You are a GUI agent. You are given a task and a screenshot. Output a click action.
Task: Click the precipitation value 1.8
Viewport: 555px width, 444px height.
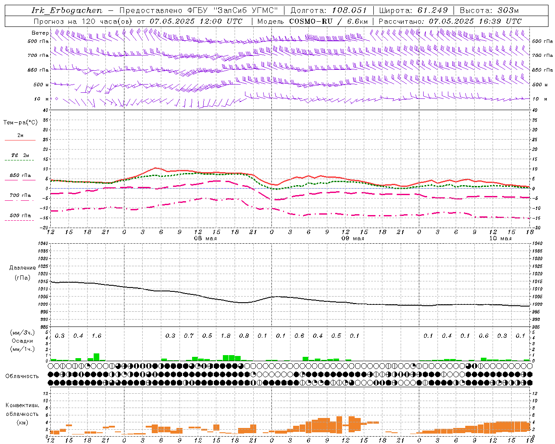point(225,336)
